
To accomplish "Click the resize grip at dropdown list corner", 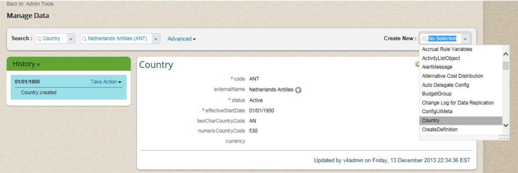I will click(x=504, y=137).
